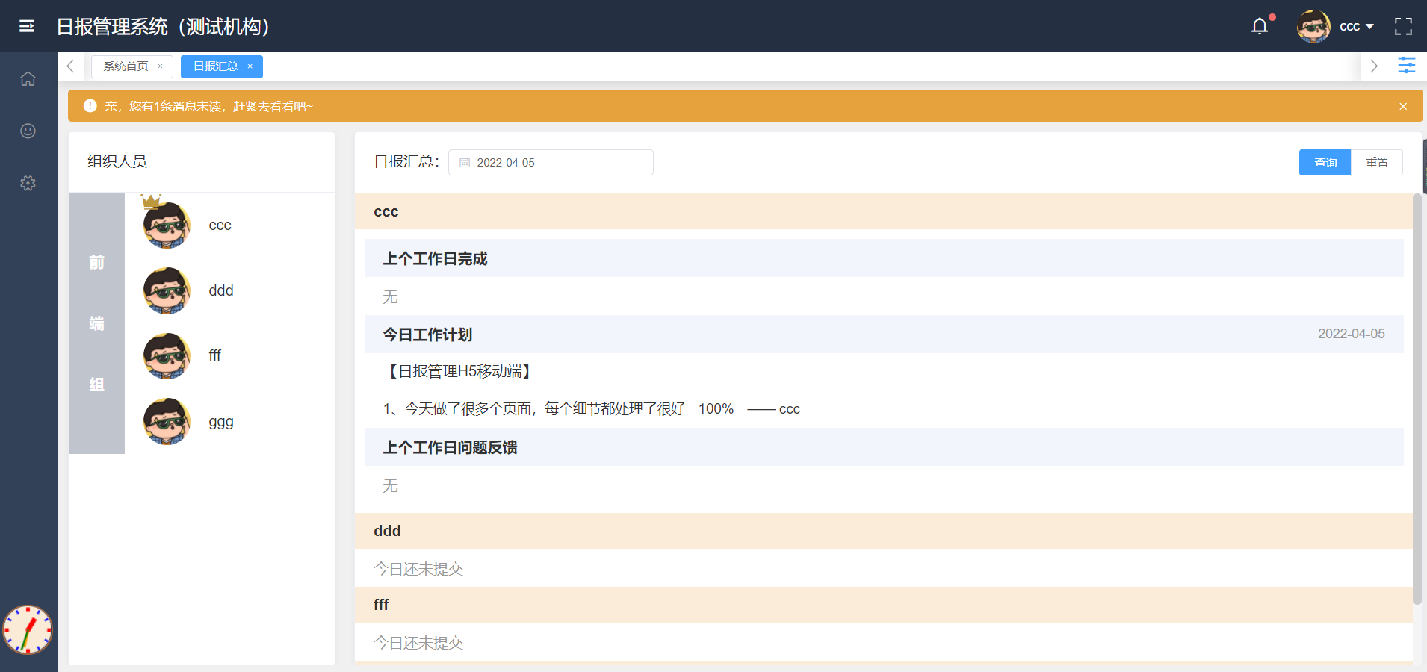Viewport: 1427px width, 672px height.
Task: Click fff's avatar picture
Action: 167,355
